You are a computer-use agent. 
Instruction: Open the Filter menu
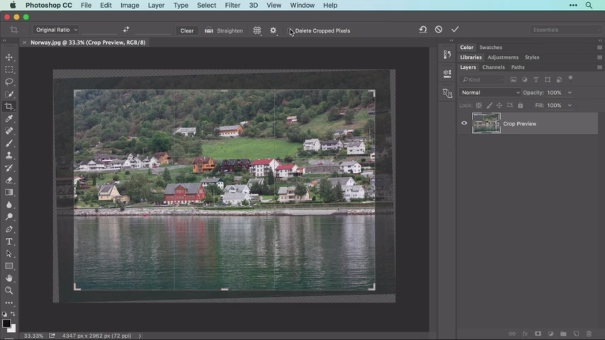(x=232, y=5)
